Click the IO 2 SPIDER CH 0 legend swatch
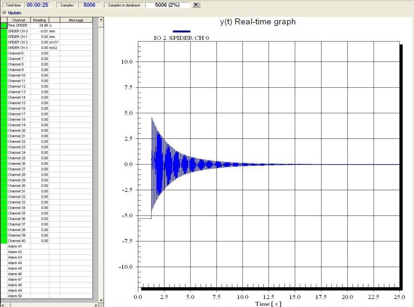Viewport: 414px width, 307px height. [181, 31]
